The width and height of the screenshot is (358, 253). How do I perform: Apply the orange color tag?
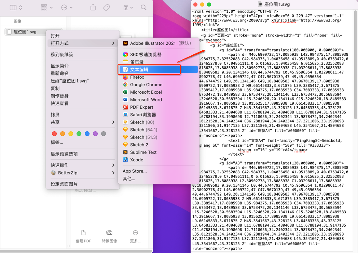tap(63, 134)
